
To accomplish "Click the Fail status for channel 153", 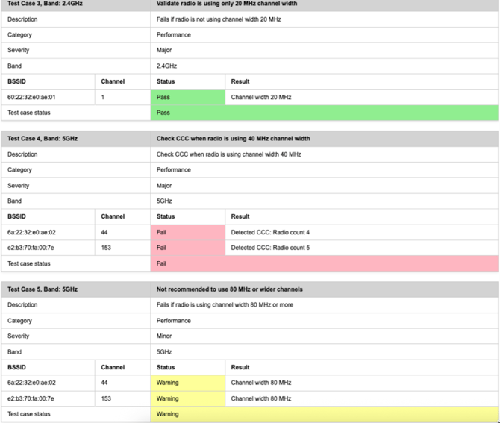I will tap(187, 248).
